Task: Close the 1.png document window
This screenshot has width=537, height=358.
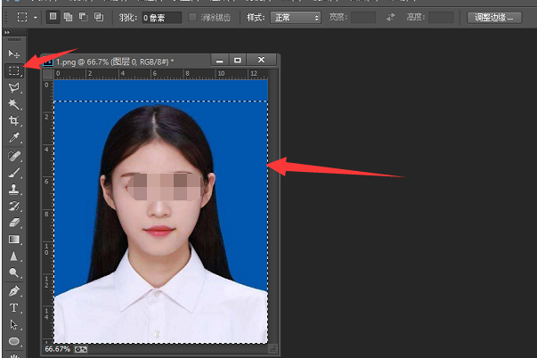Action: 261,60
